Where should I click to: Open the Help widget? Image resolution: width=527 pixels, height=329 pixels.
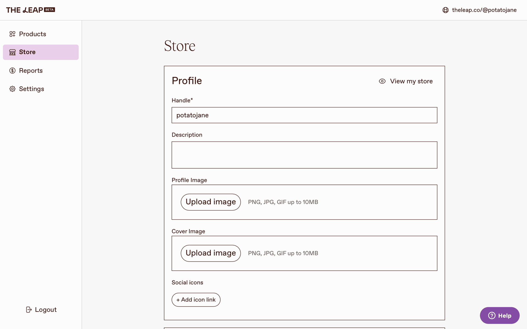tap(500, 316)
